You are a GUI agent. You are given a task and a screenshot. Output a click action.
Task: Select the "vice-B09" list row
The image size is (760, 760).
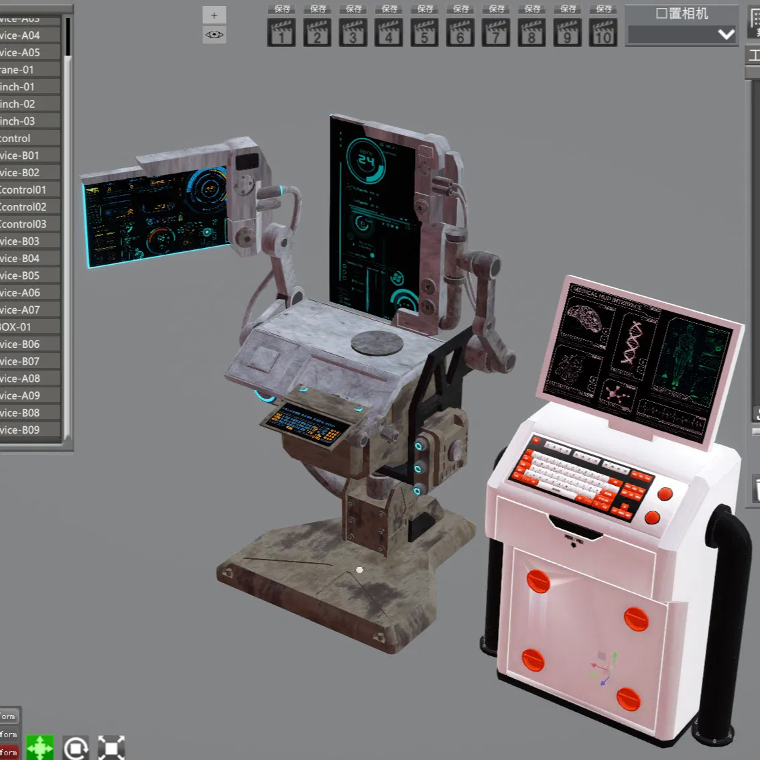pyautogui.click(x=30, y=430)
